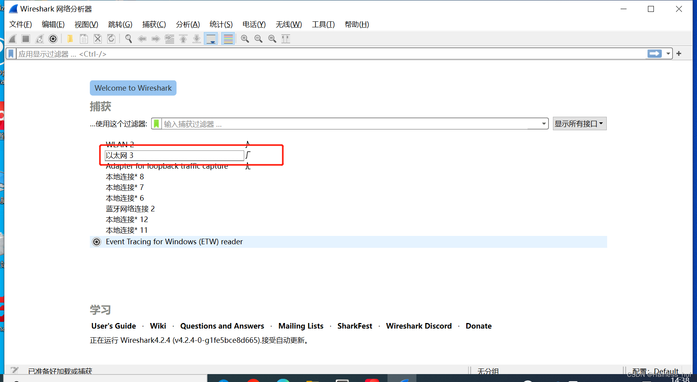The image size is (697, 382).
Task: Open the 帮助(H) menu
Action: [357, 25]
